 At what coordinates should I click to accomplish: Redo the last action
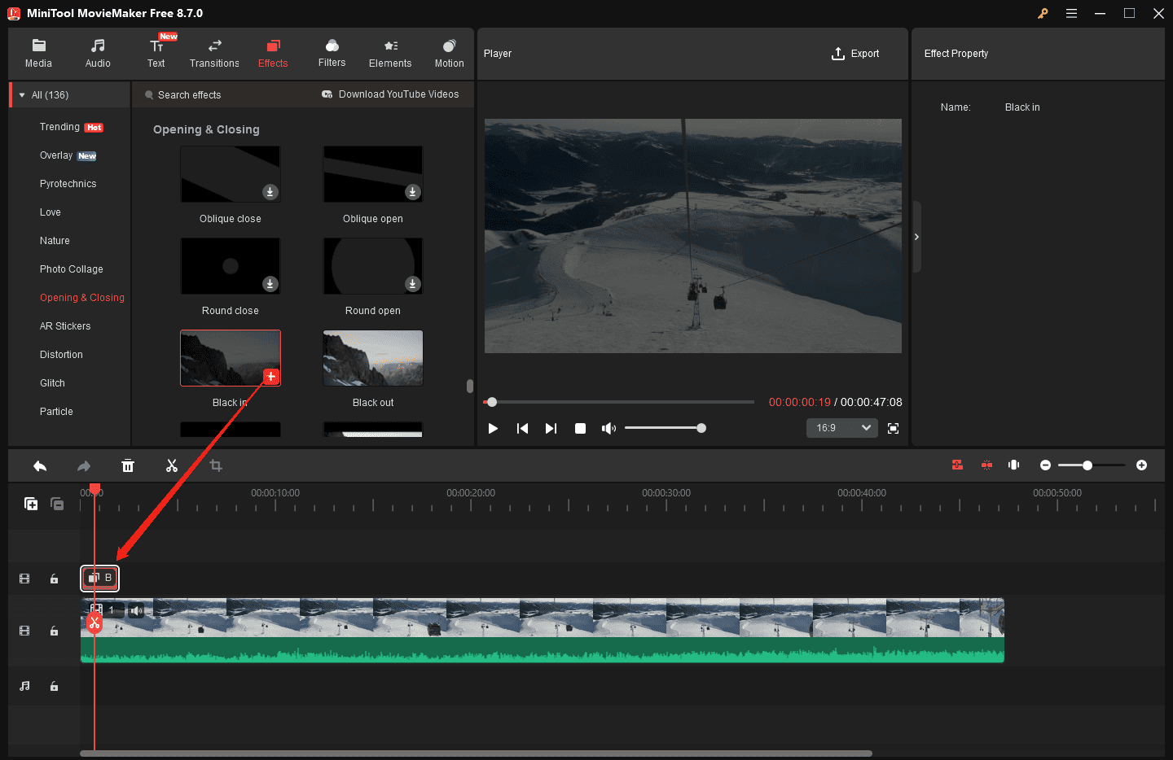click(84, 465)
